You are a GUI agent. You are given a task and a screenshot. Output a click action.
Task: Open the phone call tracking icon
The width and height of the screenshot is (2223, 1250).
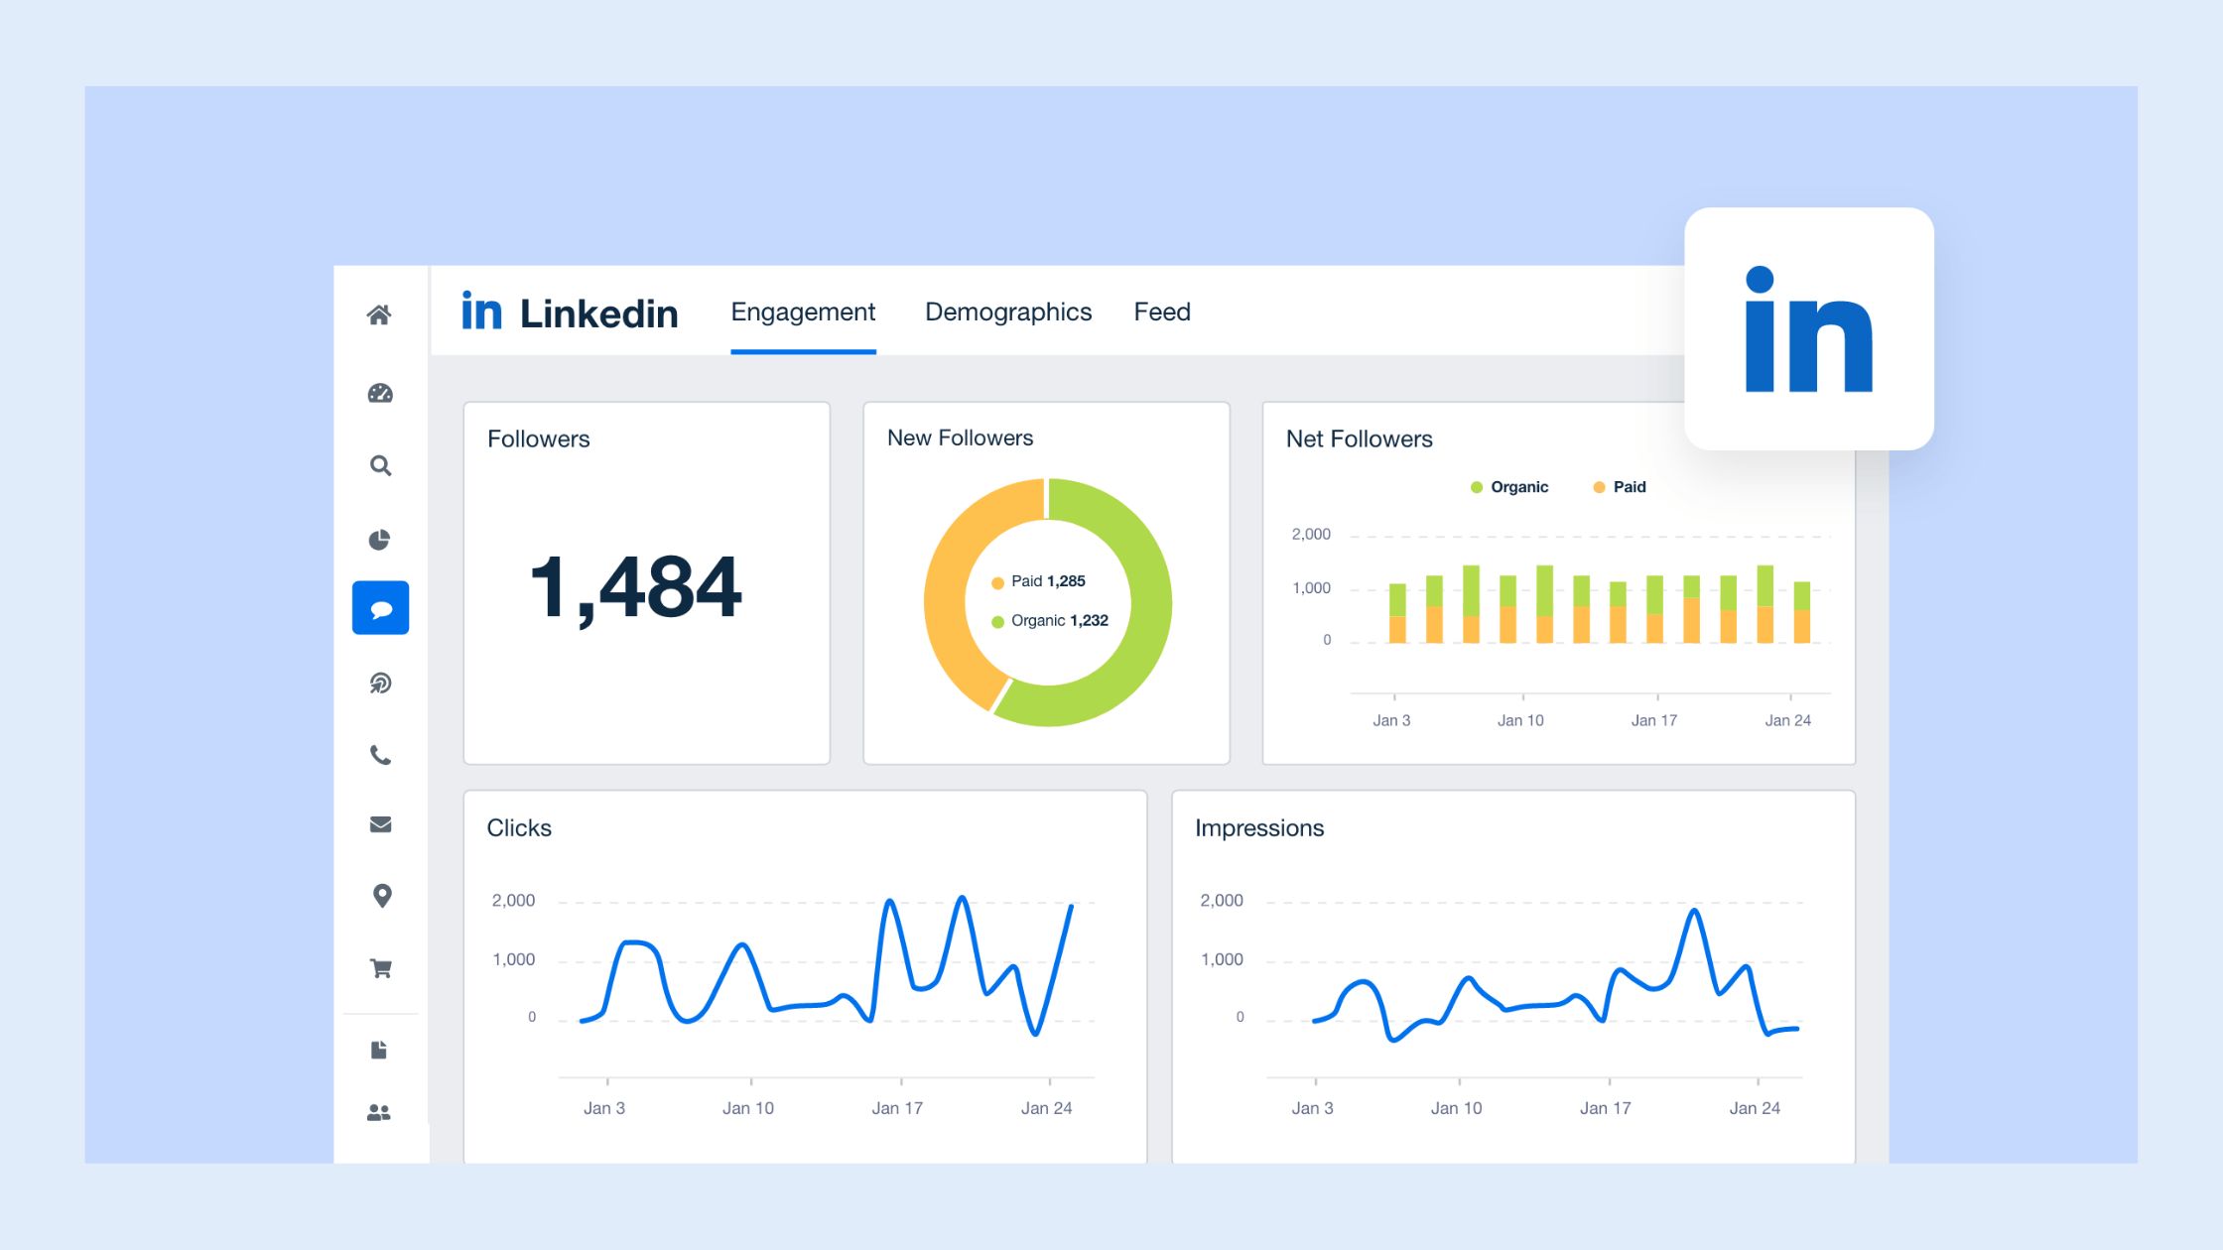(x=380, y=756)
